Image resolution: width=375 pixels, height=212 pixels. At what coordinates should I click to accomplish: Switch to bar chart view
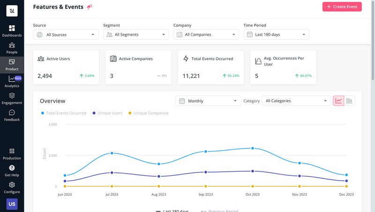pos(350,100)
